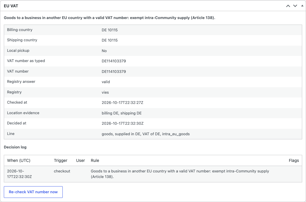This screenshot has width=306, height=202.
Task: Select the decision log timestamp cell
Action: click(x=19, y=174)
